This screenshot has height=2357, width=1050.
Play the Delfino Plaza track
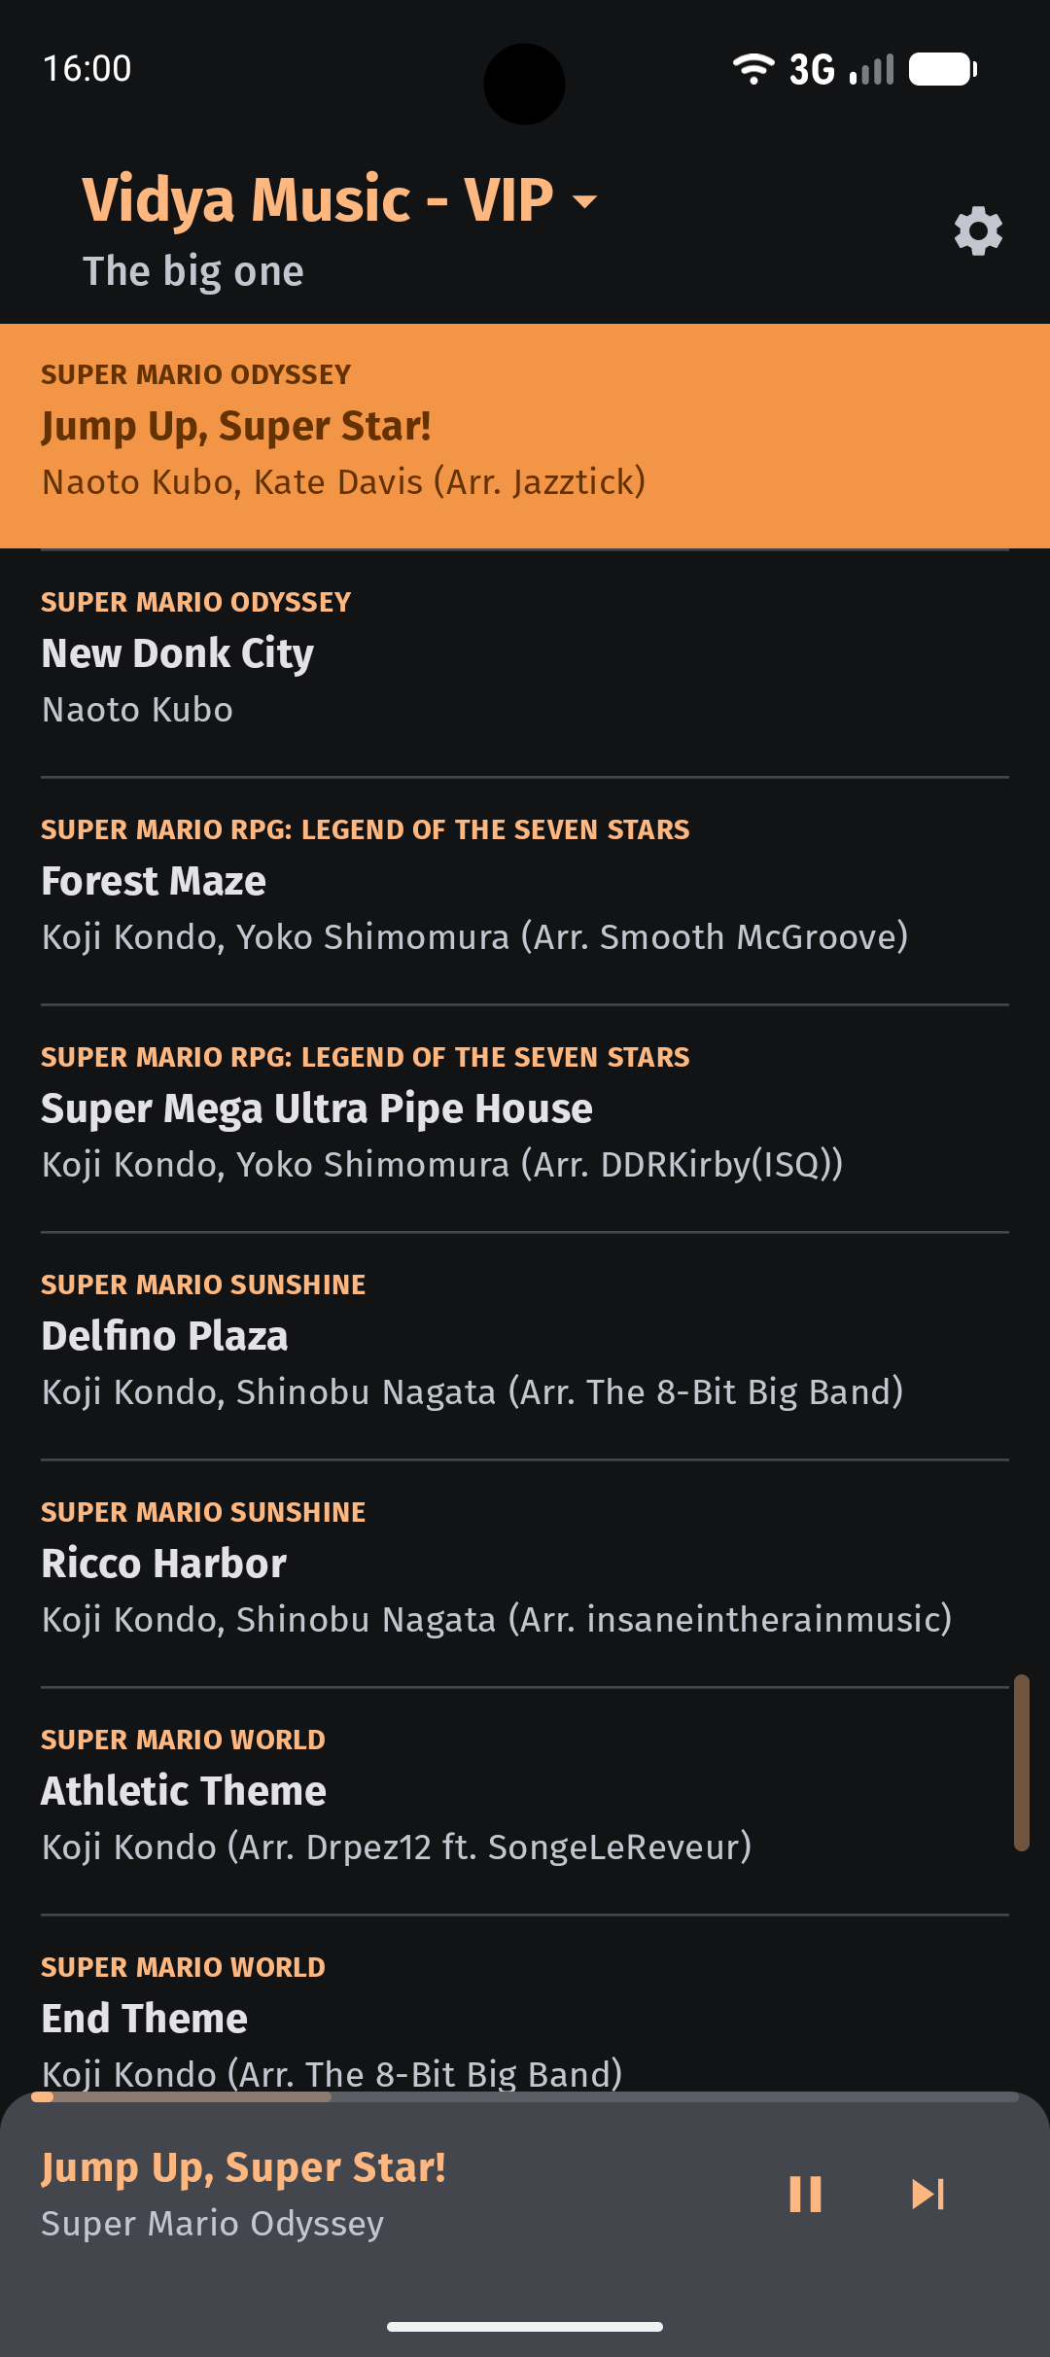[x=525, y=1347]
